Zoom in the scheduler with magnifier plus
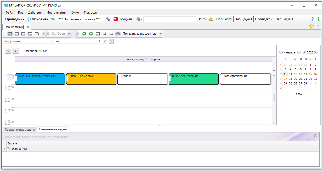The image size is (323, 171). pyautogui.click(x=105, y=34)
